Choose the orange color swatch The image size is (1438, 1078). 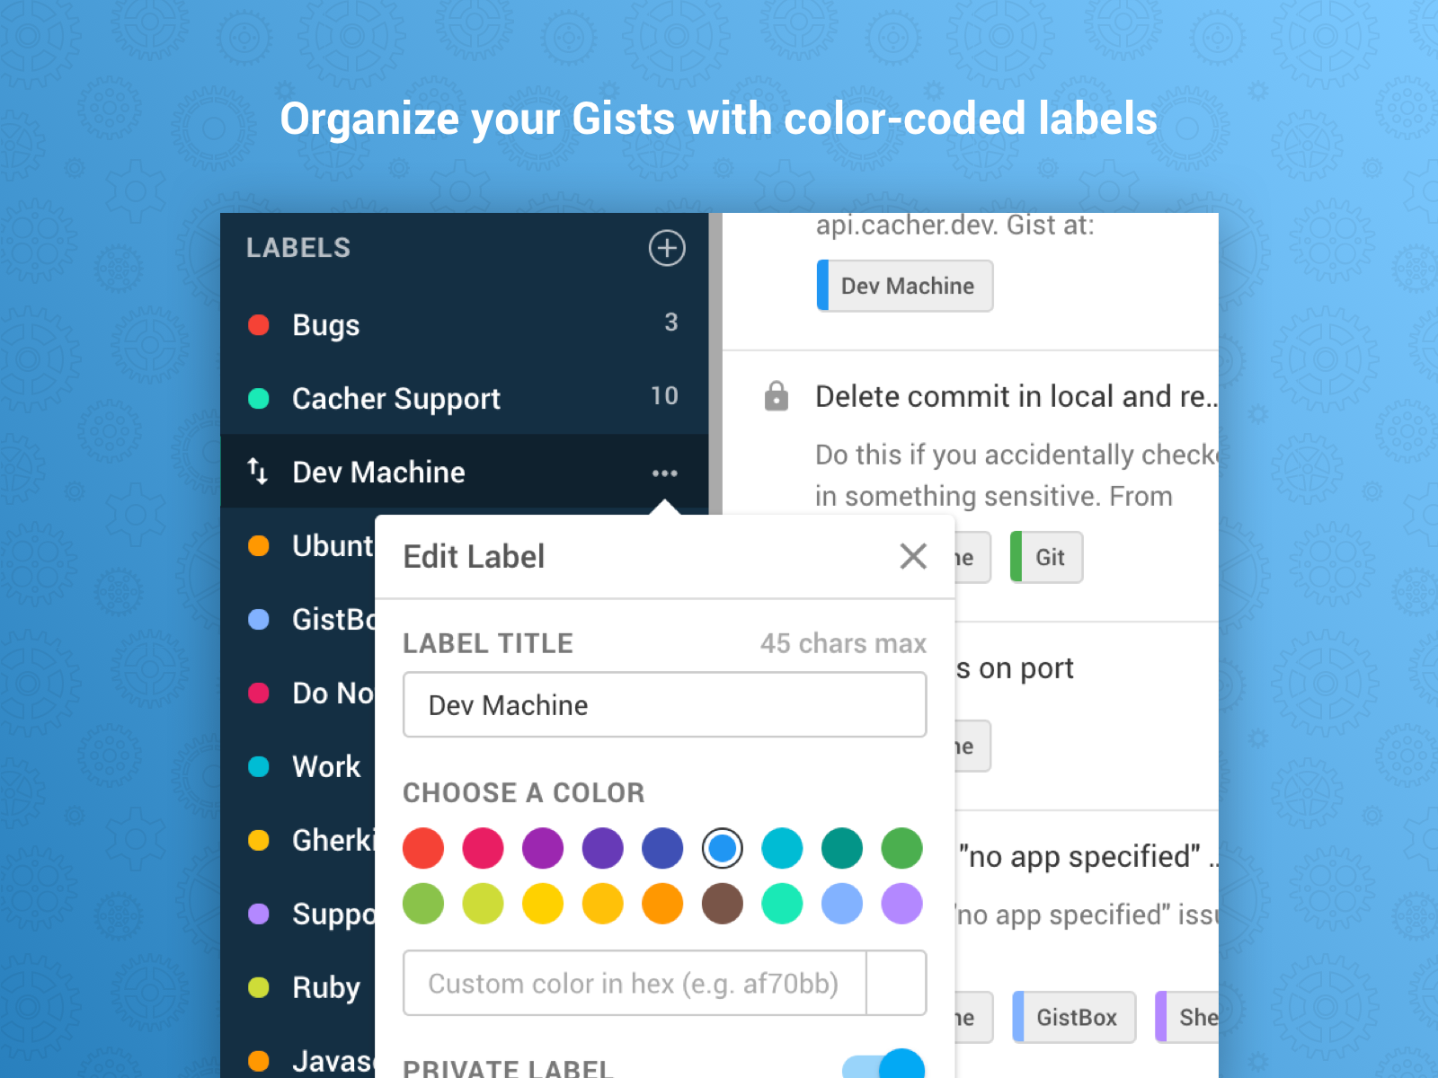(x=662, y=904)
